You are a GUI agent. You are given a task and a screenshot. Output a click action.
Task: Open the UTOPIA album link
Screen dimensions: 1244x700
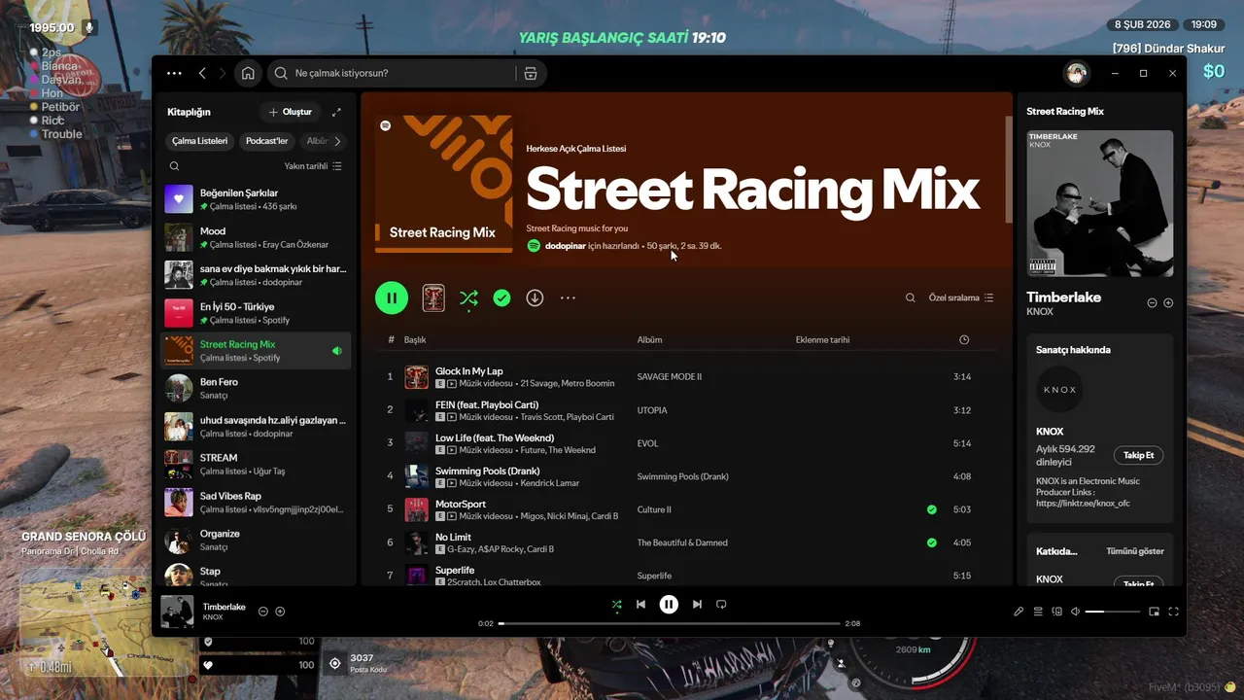(652, 410)
